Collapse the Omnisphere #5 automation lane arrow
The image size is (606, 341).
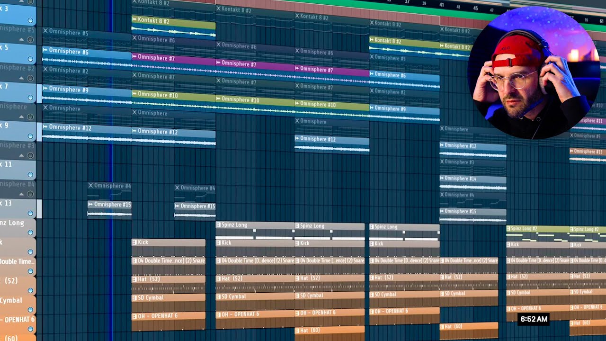coord(21,40)
